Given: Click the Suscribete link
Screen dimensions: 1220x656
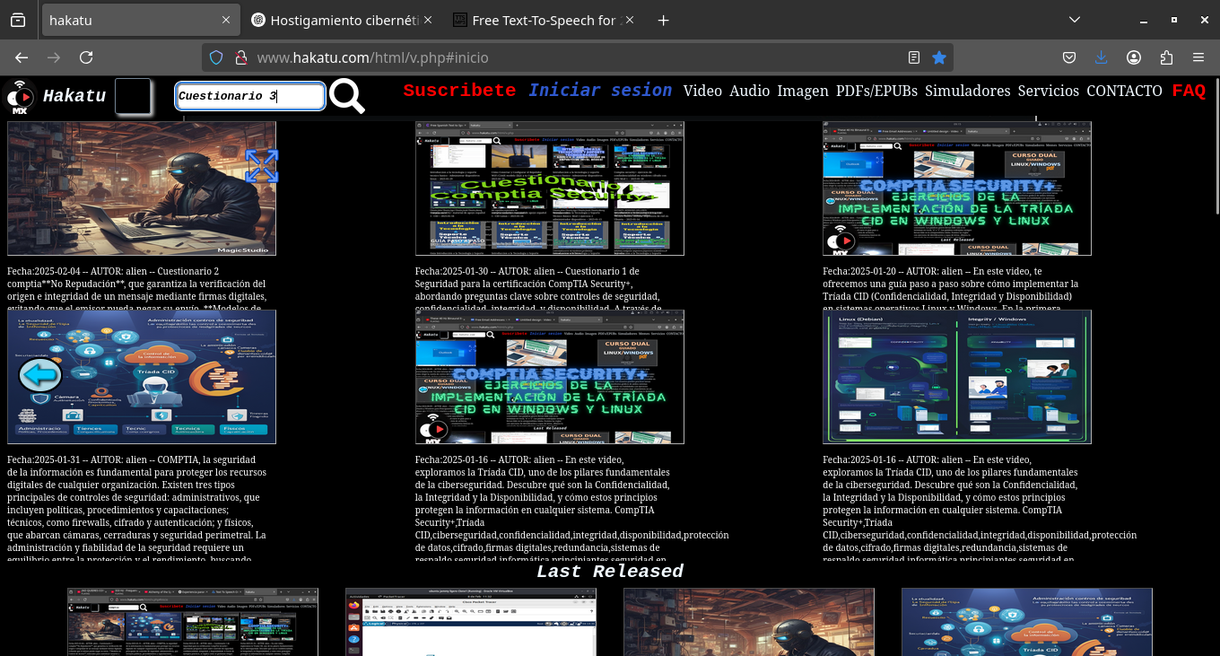Looking at the screenshot, I should (x=459, y=91).
